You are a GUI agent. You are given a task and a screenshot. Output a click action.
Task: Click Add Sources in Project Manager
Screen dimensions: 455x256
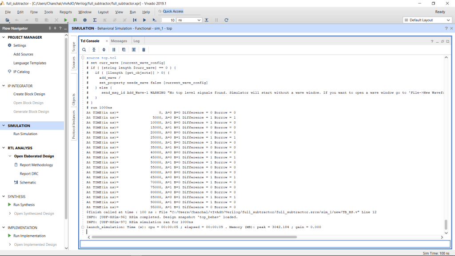coord(23,54)
